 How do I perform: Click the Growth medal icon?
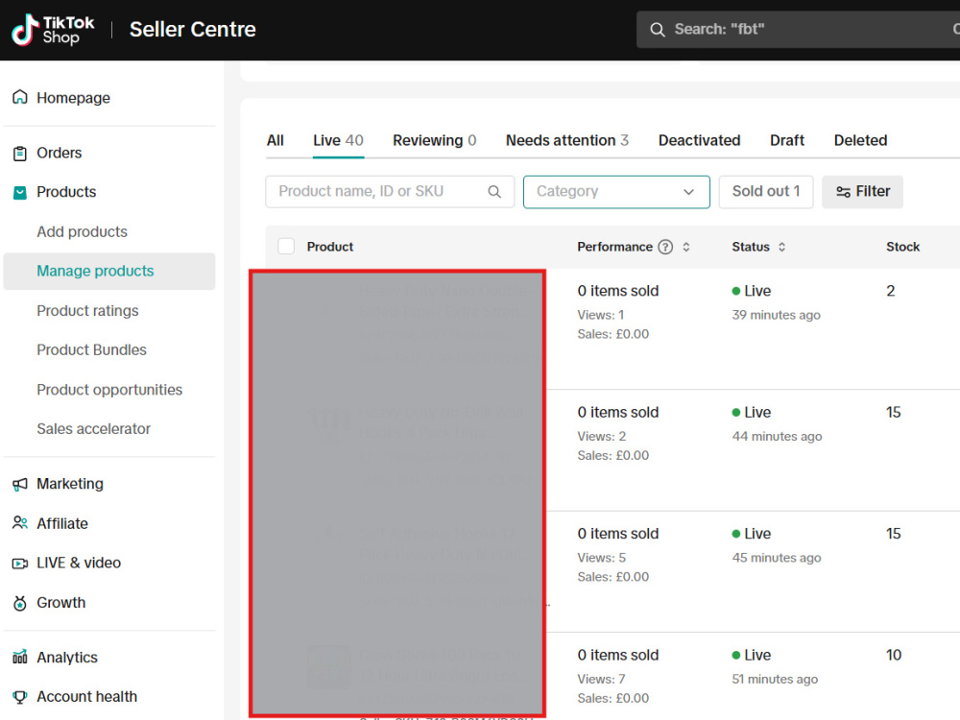click(20, 603)
